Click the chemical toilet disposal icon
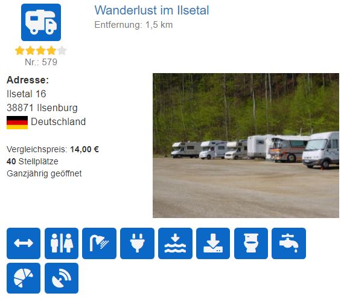This screenshot has height=299, width=341. (251, 243)
